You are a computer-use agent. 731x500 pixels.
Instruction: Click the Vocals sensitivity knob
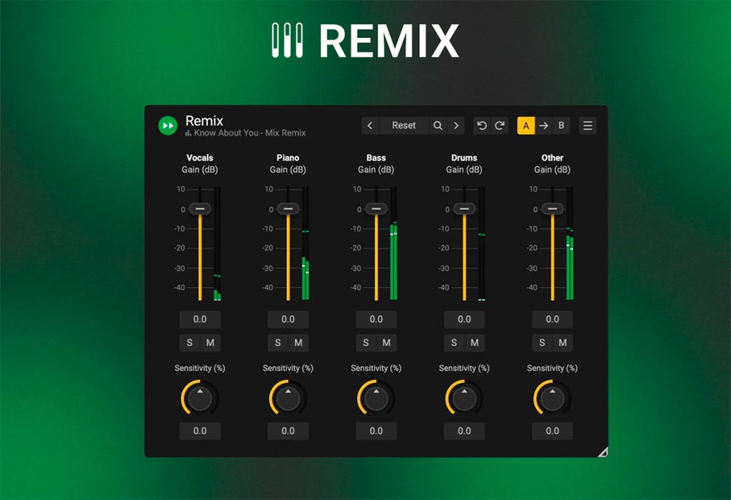point(200,398)
